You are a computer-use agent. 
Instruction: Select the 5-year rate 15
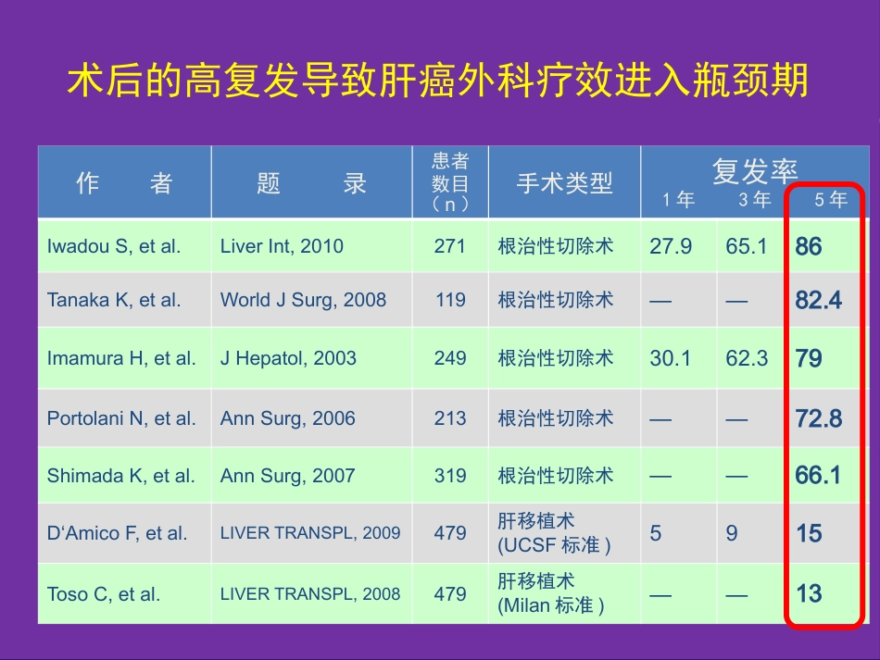[x=810, y=534]
